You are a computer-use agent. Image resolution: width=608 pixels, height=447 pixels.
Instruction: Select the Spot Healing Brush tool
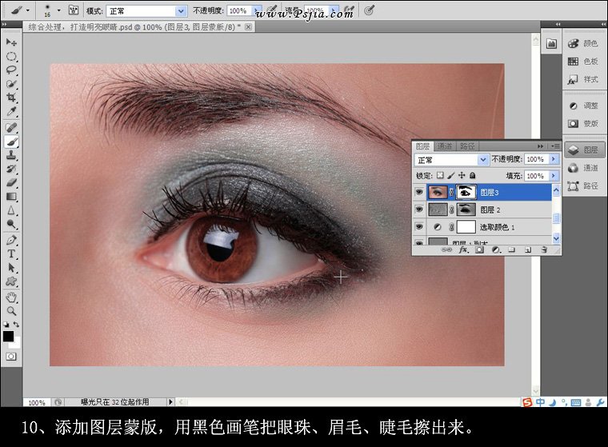11,127
